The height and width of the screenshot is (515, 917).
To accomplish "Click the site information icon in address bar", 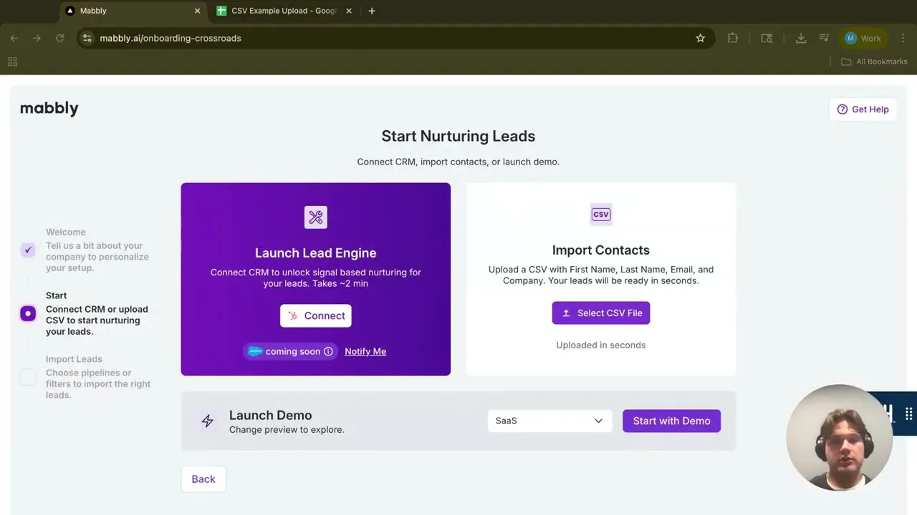I will pyautogui.click(x=87, y=38).
